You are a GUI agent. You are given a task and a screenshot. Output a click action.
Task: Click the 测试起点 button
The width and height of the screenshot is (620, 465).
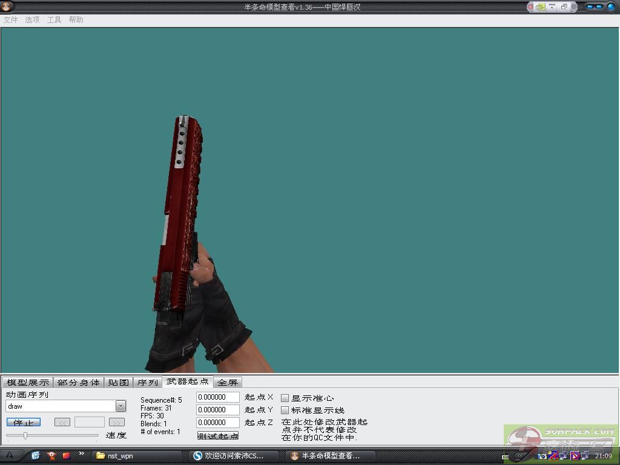(218, 436)
